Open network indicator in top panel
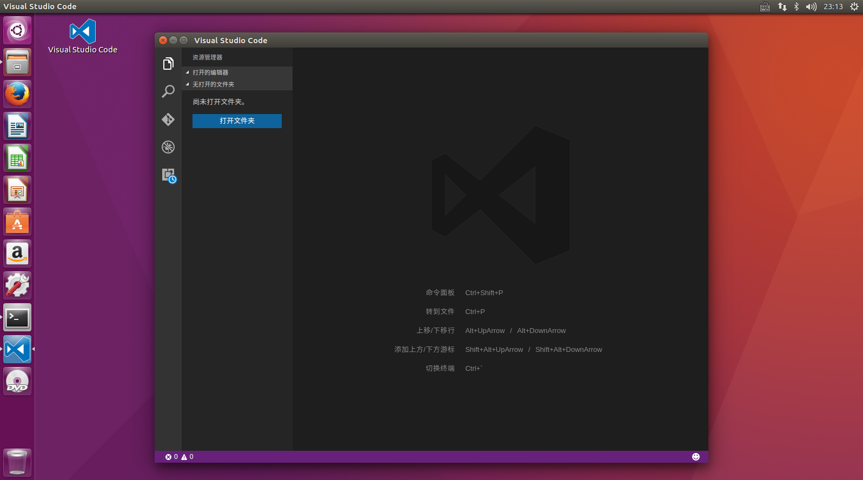Image resolution: width=863 pixels, height=480 pixels. pyautogui.click(x=782, y=6)
